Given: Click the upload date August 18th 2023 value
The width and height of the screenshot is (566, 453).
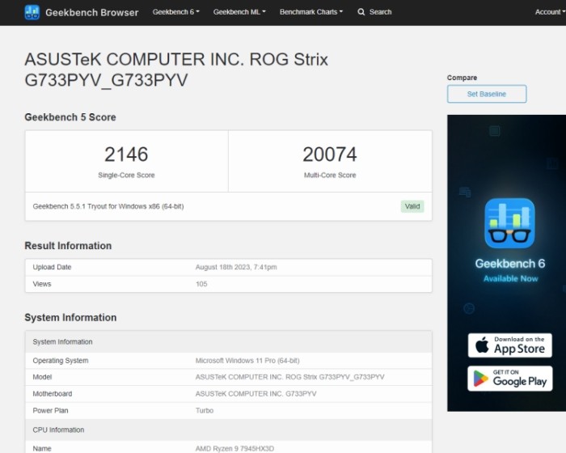Looking at the screenshot, I should coord(236,267).
